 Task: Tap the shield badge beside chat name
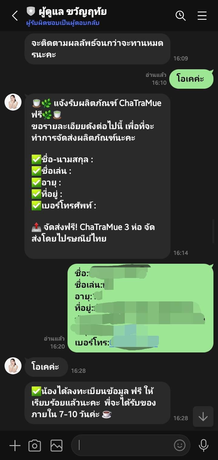coord(31,12)
